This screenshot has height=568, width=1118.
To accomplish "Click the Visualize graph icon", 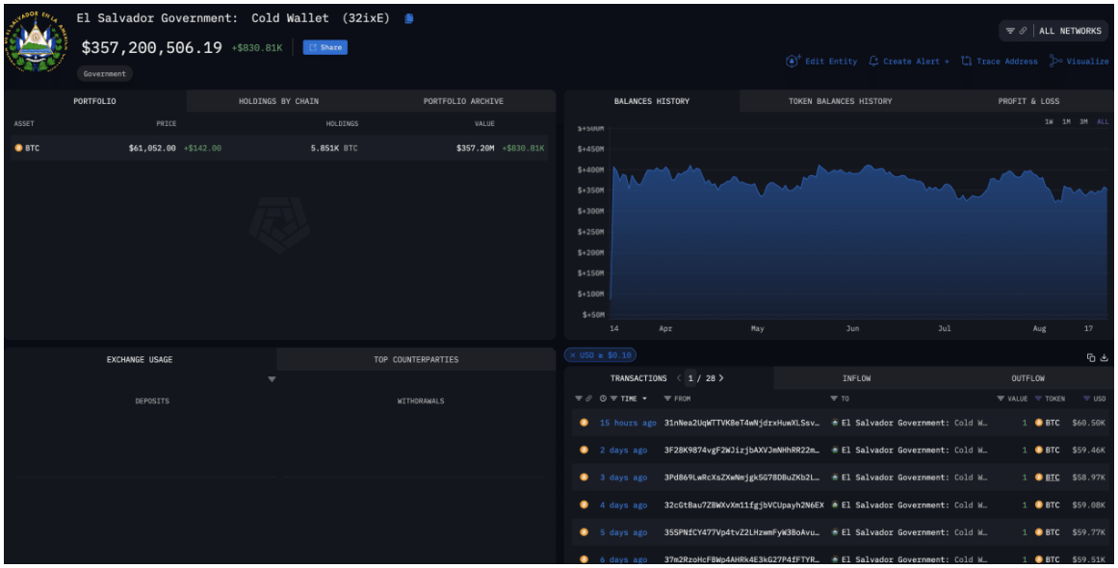I will (1055, 62).
